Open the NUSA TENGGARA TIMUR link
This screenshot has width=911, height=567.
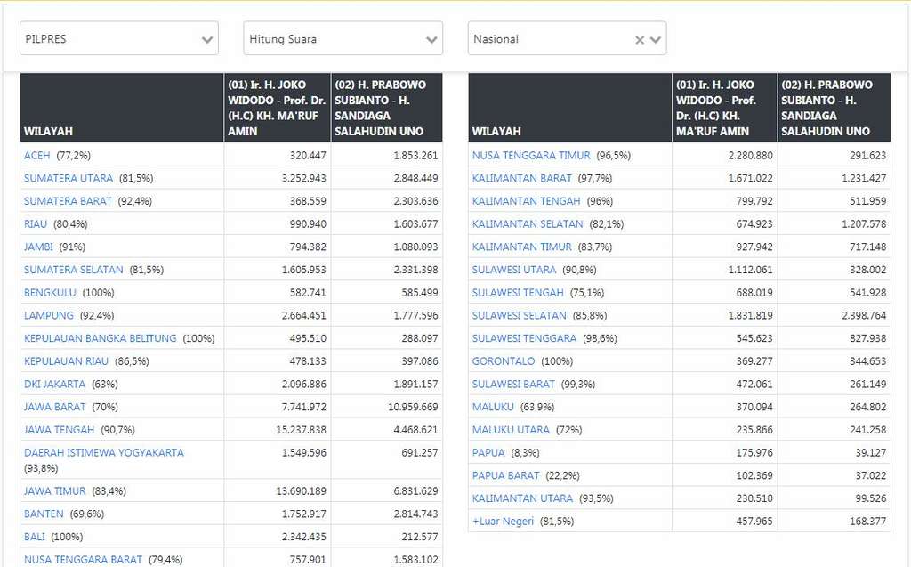[531, 155]
